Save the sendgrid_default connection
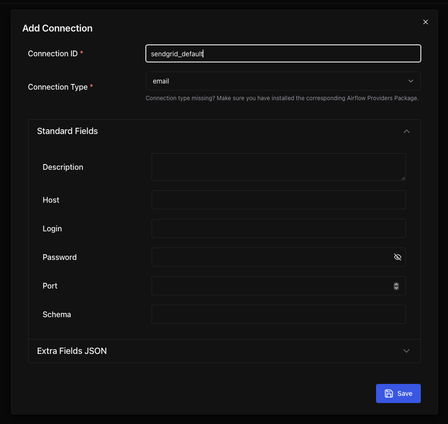The width and height of the screenshot is (448, 424). click(398, 393)
